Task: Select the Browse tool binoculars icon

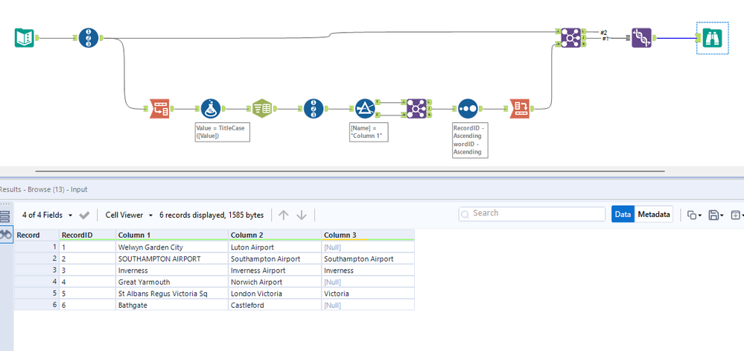Action: [x=712, y=38]
